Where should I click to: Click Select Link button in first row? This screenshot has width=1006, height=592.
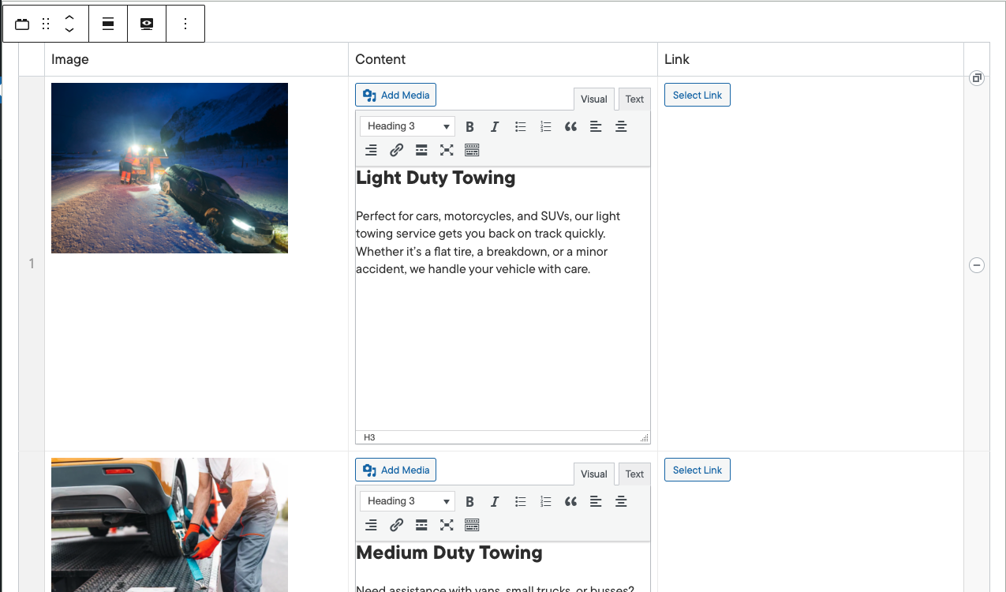(x=697, y=96)
